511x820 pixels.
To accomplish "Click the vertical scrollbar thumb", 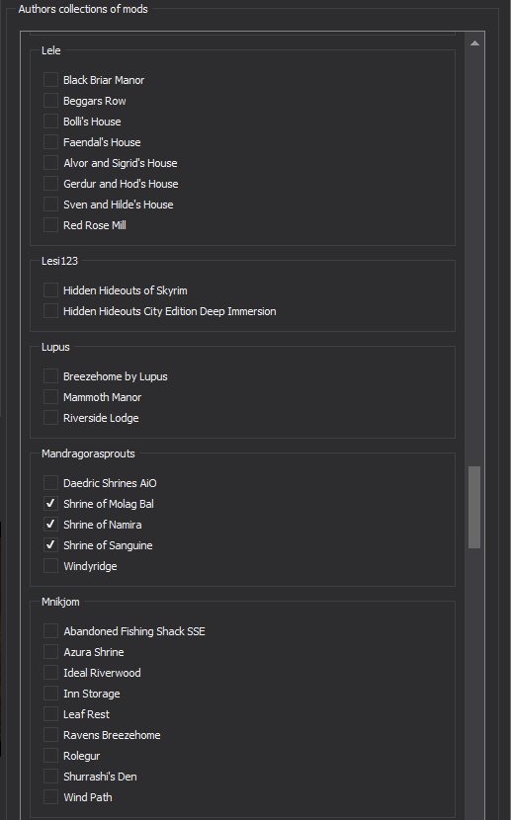I will pyautogui.click(x=474, y=507).
